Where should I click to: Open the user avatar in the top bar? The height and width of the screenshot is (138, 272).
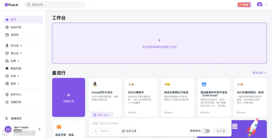click(260, 5)
